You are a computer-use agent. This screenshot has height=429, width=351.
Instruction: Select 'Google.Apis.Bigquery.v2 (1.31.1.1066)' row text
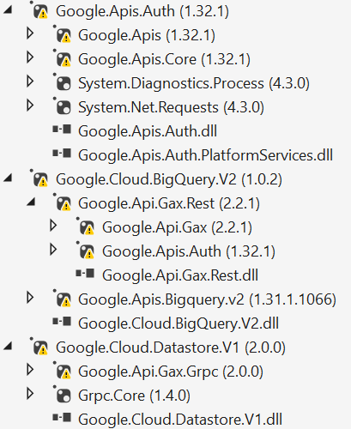(x=207, y=300)
